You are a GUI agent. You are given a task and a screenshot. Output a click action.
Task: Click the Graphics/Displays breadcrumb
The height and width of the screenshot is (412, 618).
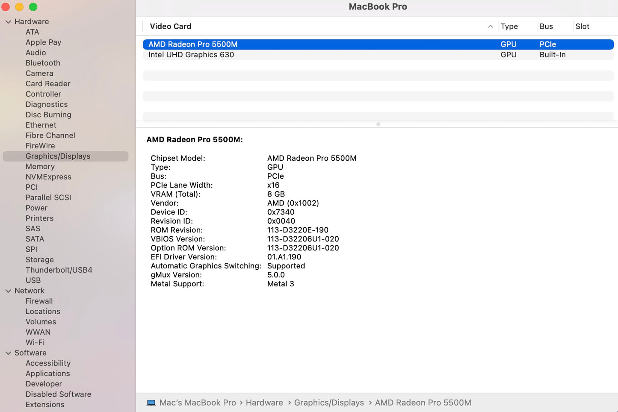[329, 402]
